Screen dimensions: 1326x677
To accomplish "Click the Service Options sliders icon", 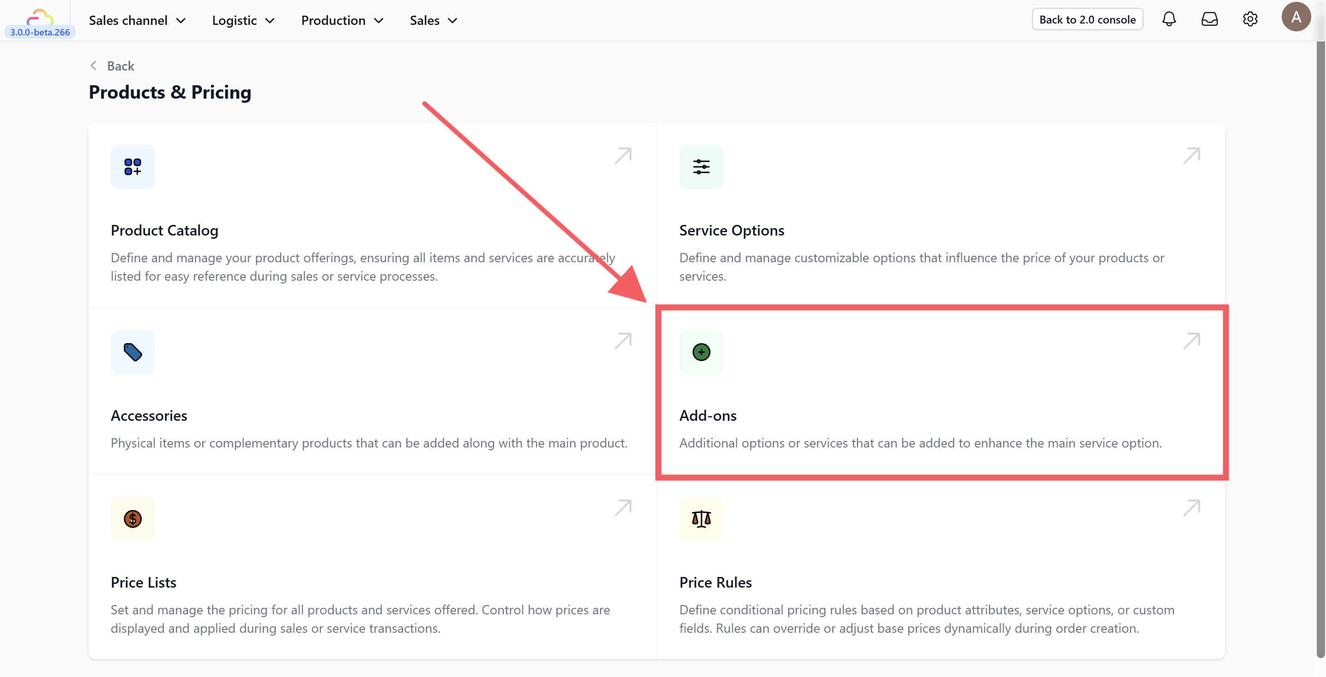I will tap(701, 167).
